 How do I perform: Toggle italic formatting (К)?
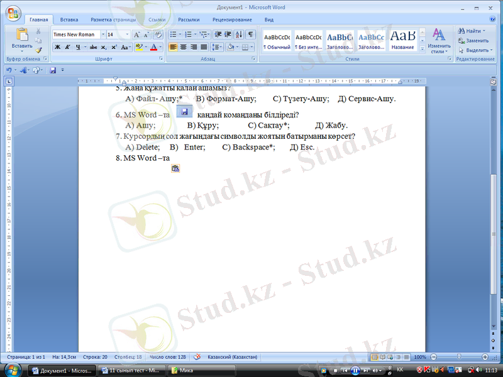point(67,47)
